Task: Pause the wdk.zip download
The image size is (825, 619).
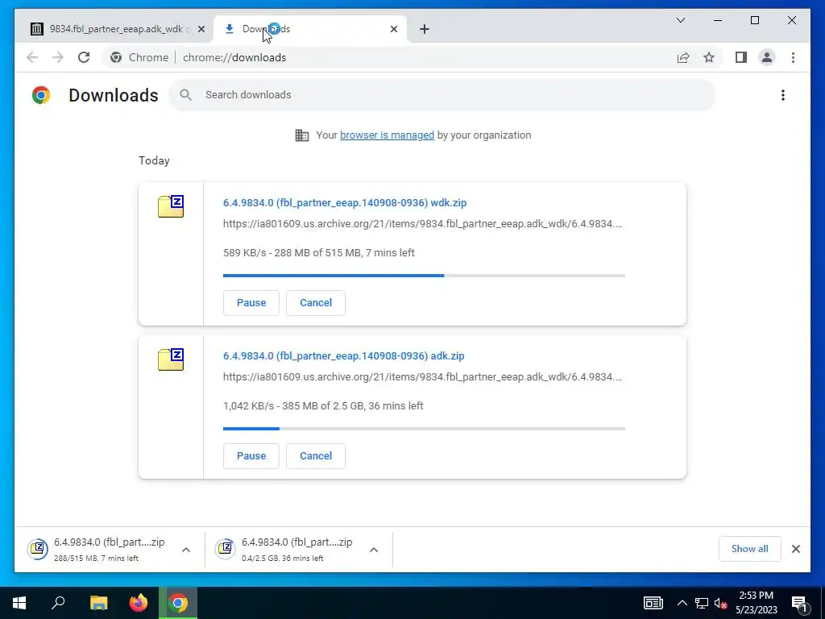Action: (251, 303)
